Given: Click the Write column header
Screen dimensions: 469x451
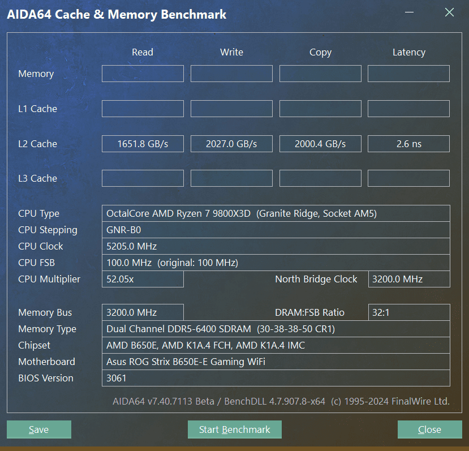Looking at the screenshot, I should tap(231, 52).
